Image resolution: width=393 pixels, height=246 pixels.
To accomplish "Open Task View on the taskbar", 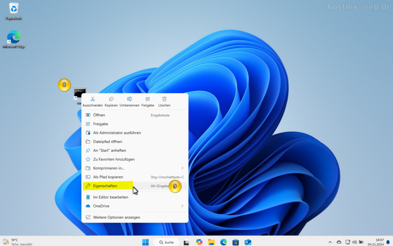I will click(186, 242).
